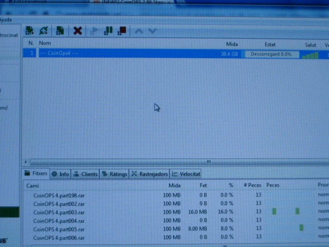The height and width of the screenshot is (247, 329).
Task: Sort files by the # Peces column
Action: [252, 185]
